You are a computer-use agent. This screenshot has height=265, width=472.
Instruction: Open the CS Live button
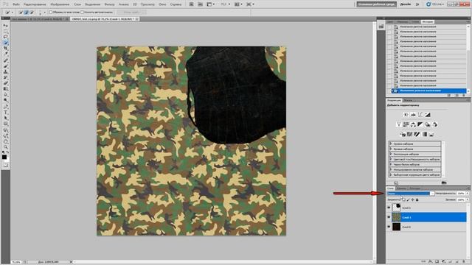click(x=435, y=4)
